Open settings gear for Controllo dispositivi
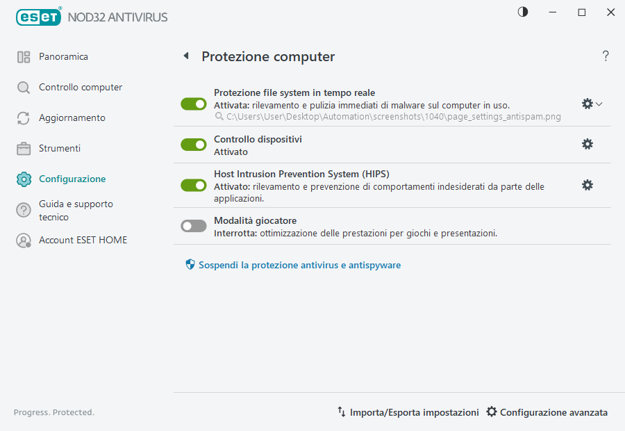Viewport: 625px width, 431px height. [587, 144]
